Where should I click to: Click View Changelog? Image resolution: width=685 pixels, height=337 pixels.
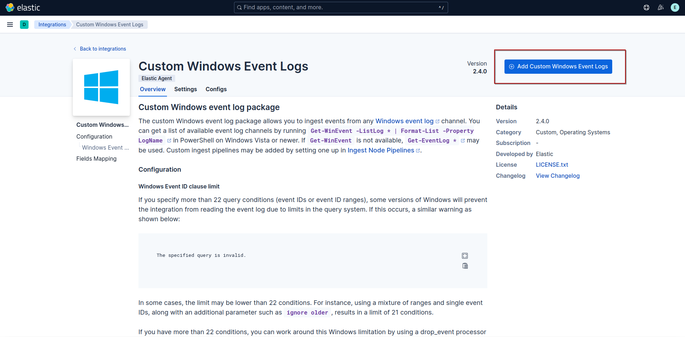click(x=558, y=176)
